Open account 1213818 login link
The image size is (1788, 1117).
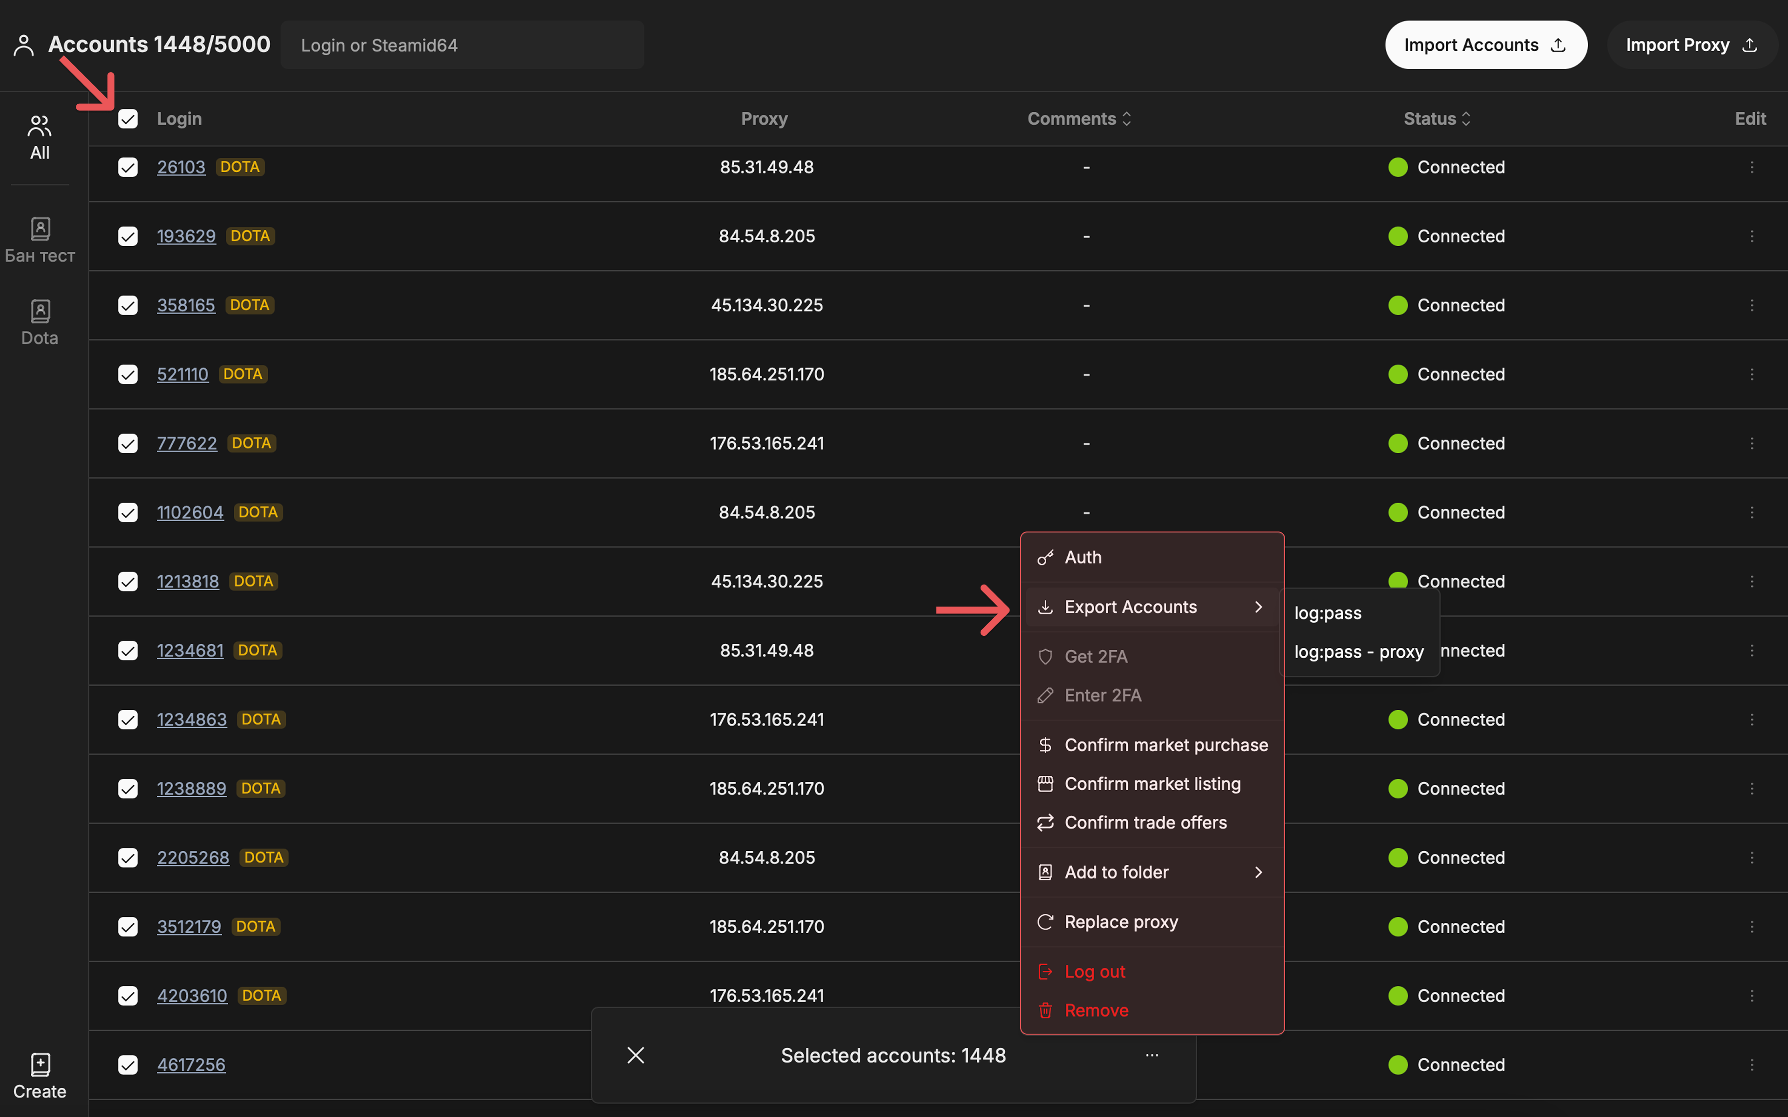[188, 581]
